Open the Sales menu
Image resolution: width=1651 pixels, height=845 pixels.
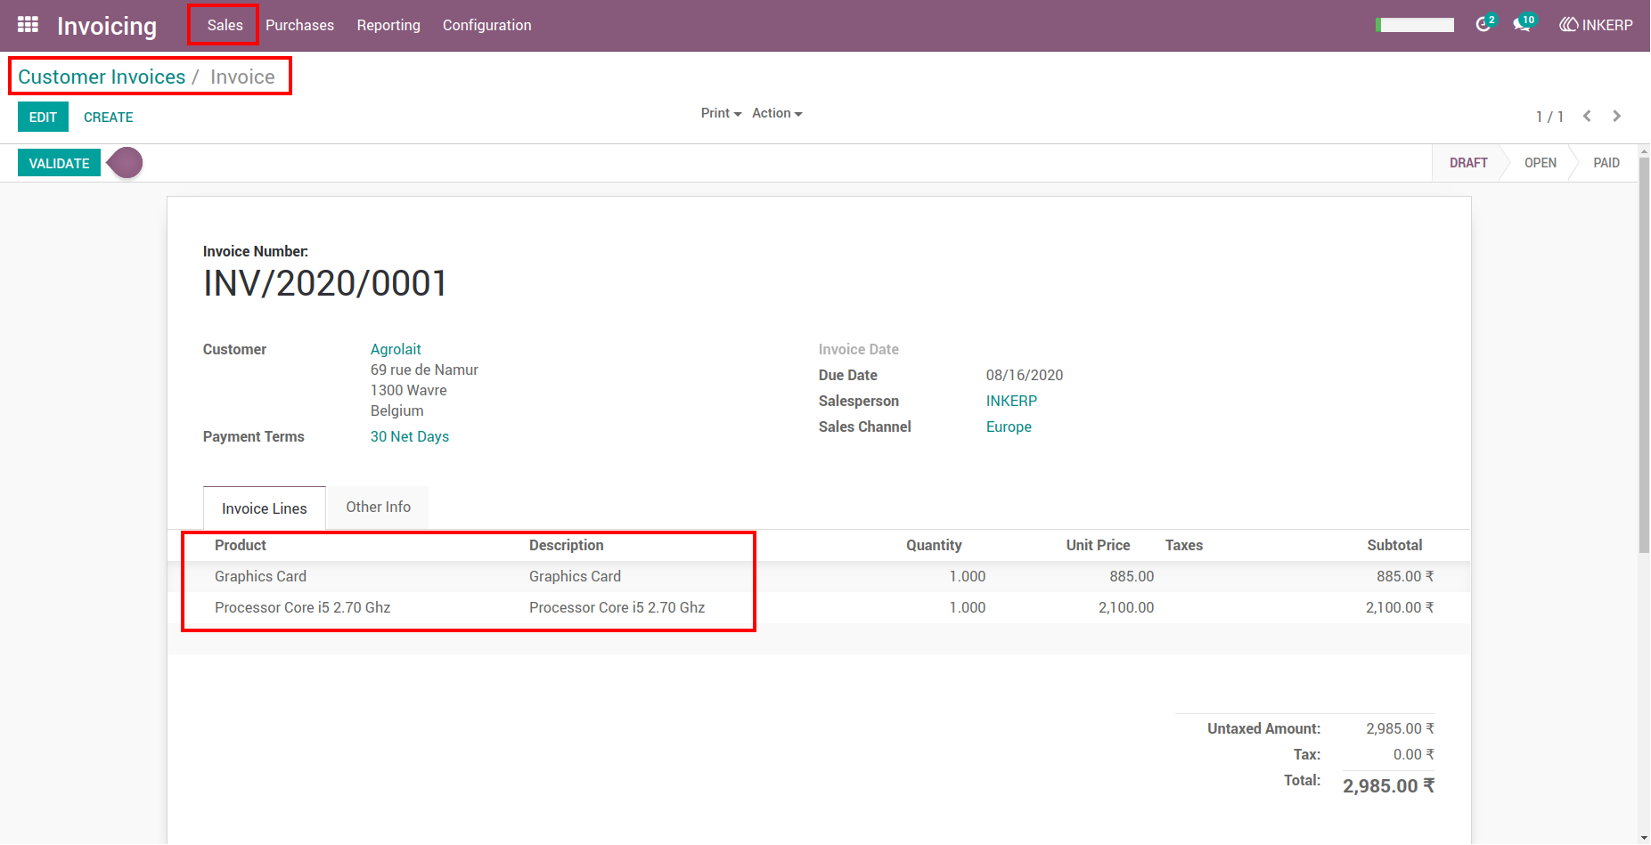pos(225,25)
